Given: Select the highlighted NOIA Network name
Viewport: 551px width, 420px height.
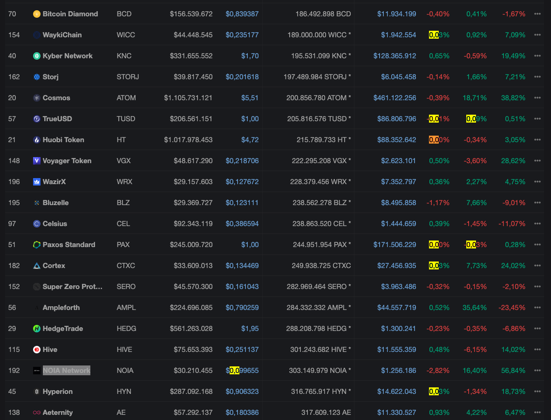Looking at the screenshot, I should tap(66, 371).
